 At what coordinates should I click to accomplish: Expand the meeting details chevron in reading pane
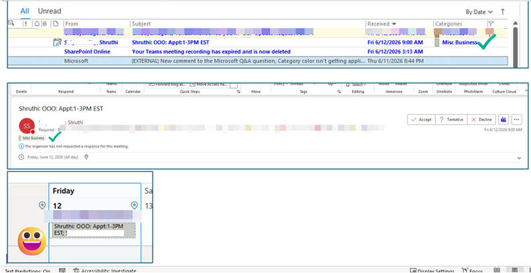[519, 158]
